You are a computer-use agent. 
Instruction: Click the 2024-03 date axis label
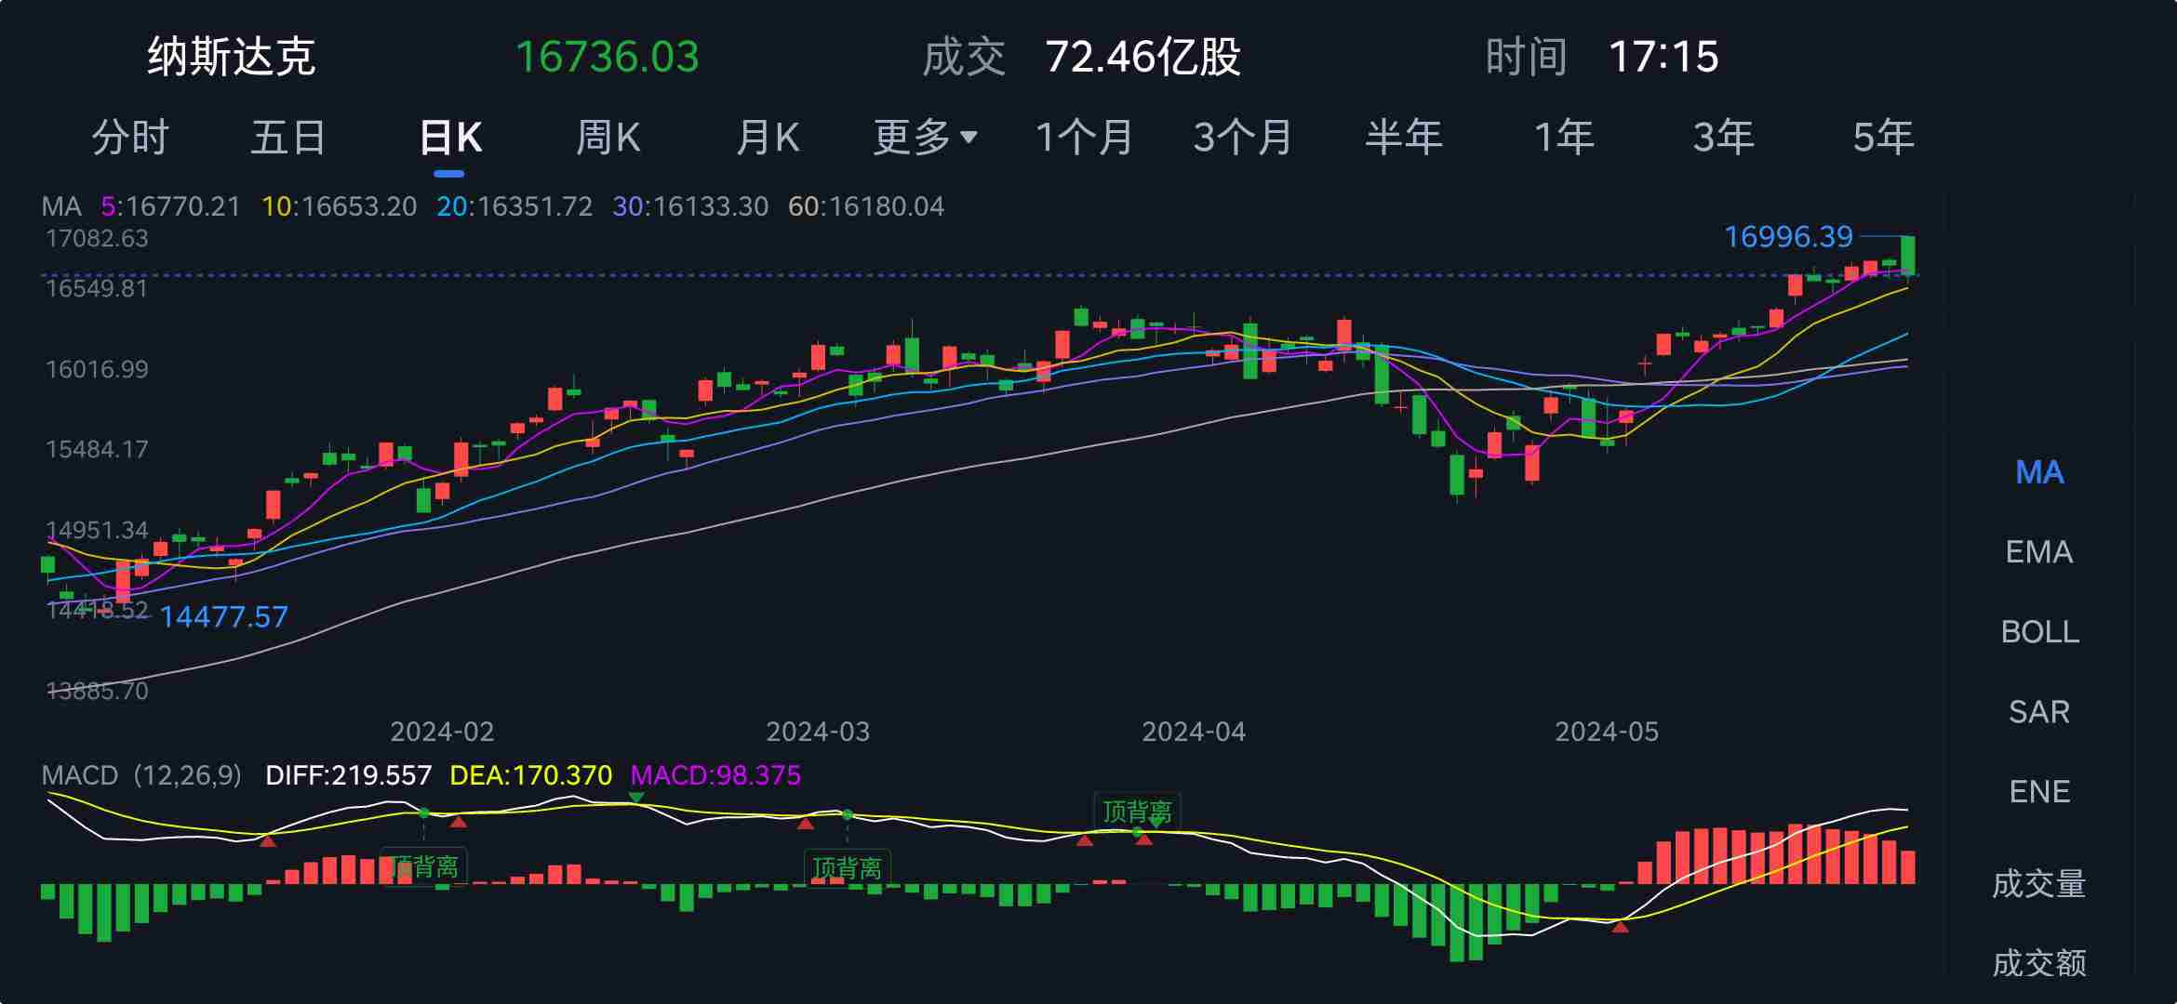pyautogui.click(x=818, y=733)
